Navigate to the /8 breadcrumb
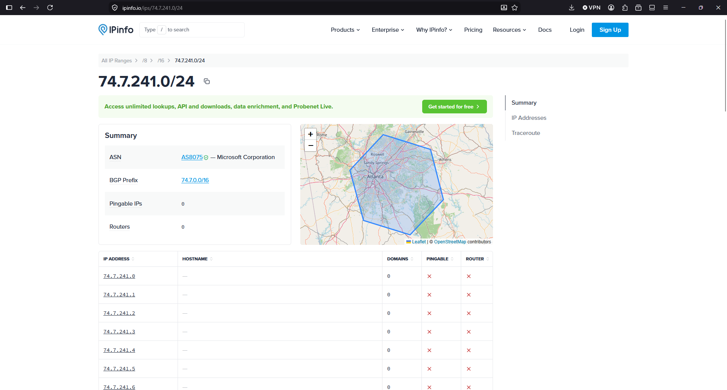727x390 pixels. pos(145,60)
